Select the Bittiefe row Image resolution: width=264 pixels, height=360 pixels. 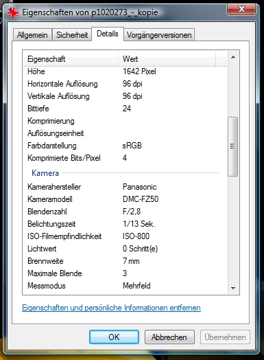pyautogui.click(x=125, y=109)
